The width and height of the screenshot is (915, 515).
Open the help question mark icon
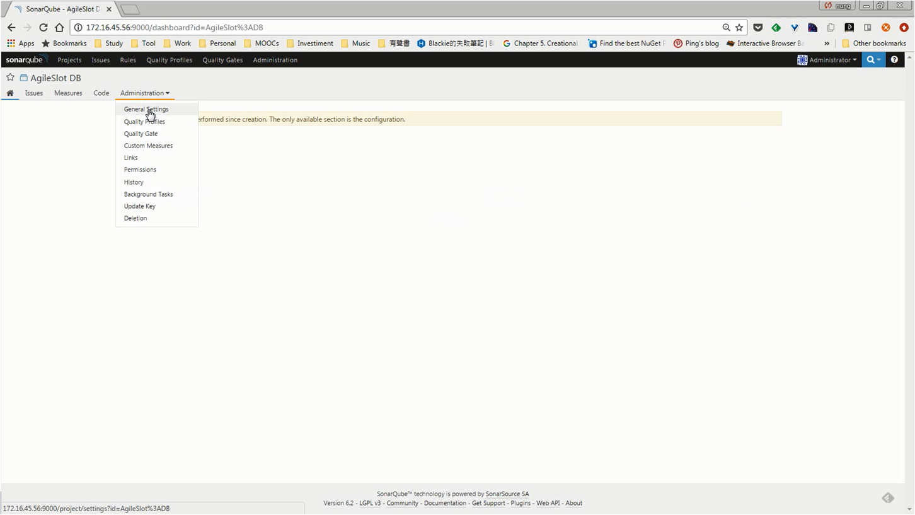(x=894, y=60)
